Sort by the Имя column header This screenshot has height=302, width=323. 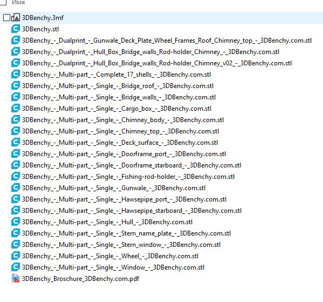[18, 2]
